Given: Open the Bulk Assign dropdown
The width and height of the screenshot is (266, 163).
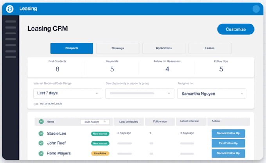Looking at the screenshot, I should pos(95,122).
